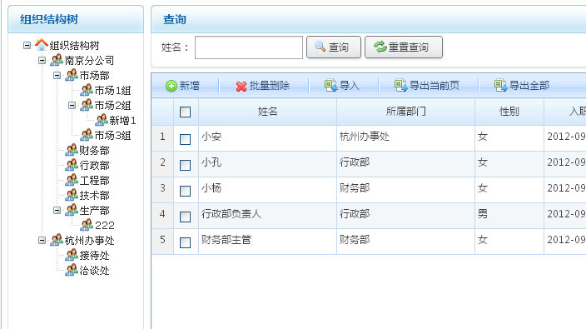Click the people icon beside 市场1组
Viewport: 586px width, 329px height.
tap(87, 90)
